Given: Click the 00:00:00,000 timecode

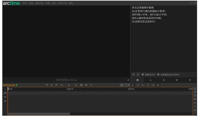Looking at the screenshot, I should [x=9, y=85].
